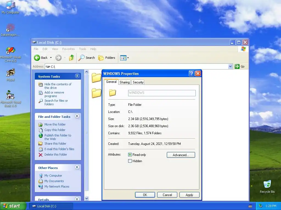Image resolution: width=281 pixels, height=210 pixels.
Task: Collapse the File and Folder Tasks panel
Action: [x=77, y=116]
